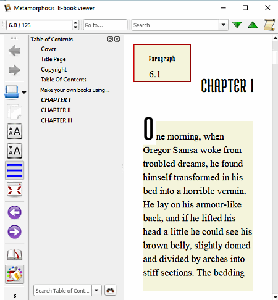The height and width of the screenshot is (300, 278).
Task: Expand more sidebar tools chevron
Action: click(x=15, y=296)
